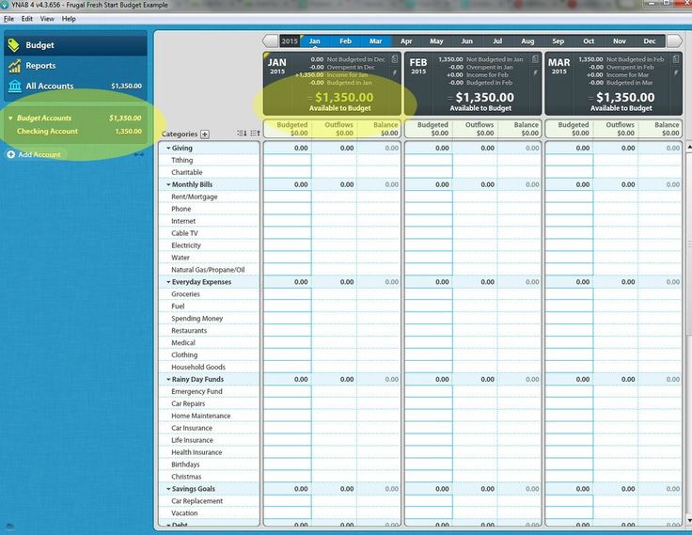The height and width of the screenshot is (535, 692).
Task: Select the Household Goods category
Action: pos(198,368)
